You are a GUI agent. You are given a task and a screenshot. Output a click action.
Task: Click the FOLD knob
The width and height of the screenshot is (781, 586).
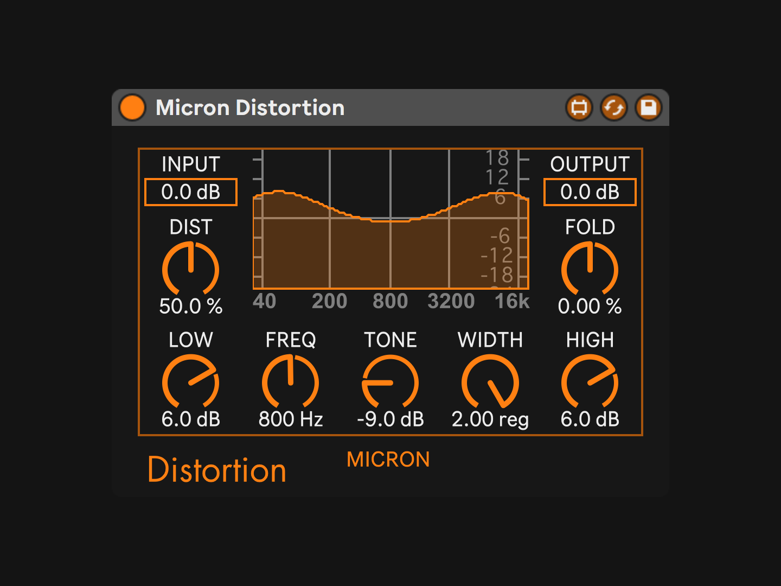click(x=590, y=269)
